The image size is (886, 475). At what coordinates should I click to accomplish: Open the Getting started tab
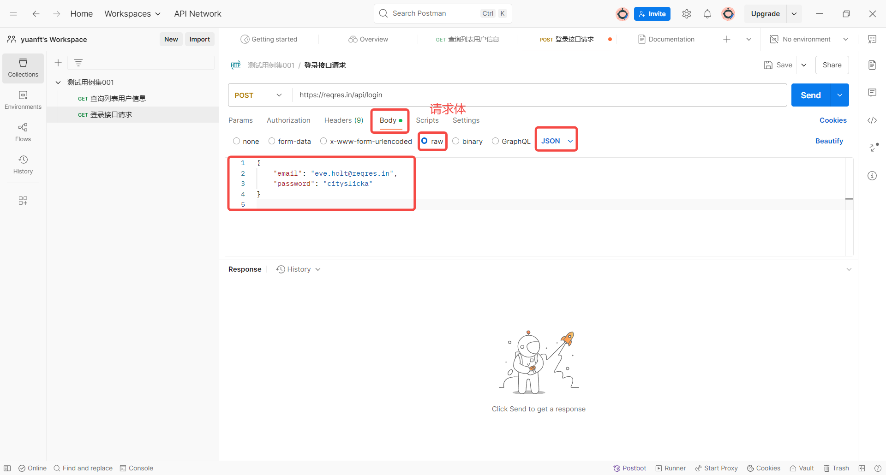tap(269, 39)
